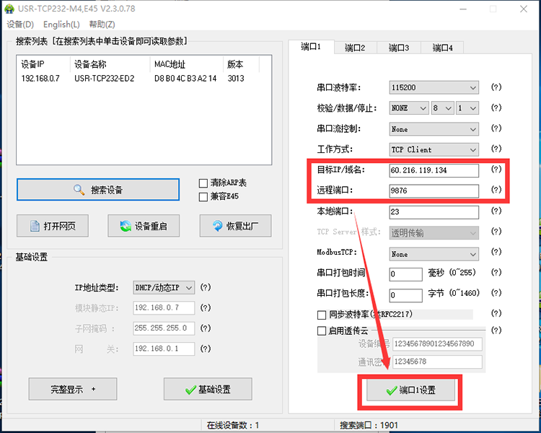Open the English(L) language menu

tap(61, 25)
